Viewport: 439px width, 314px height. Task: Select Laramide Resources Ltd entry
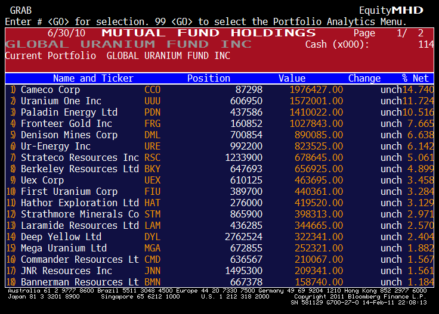point(219,226)
